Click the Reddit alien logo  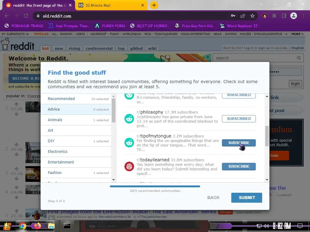coord(5,44)
